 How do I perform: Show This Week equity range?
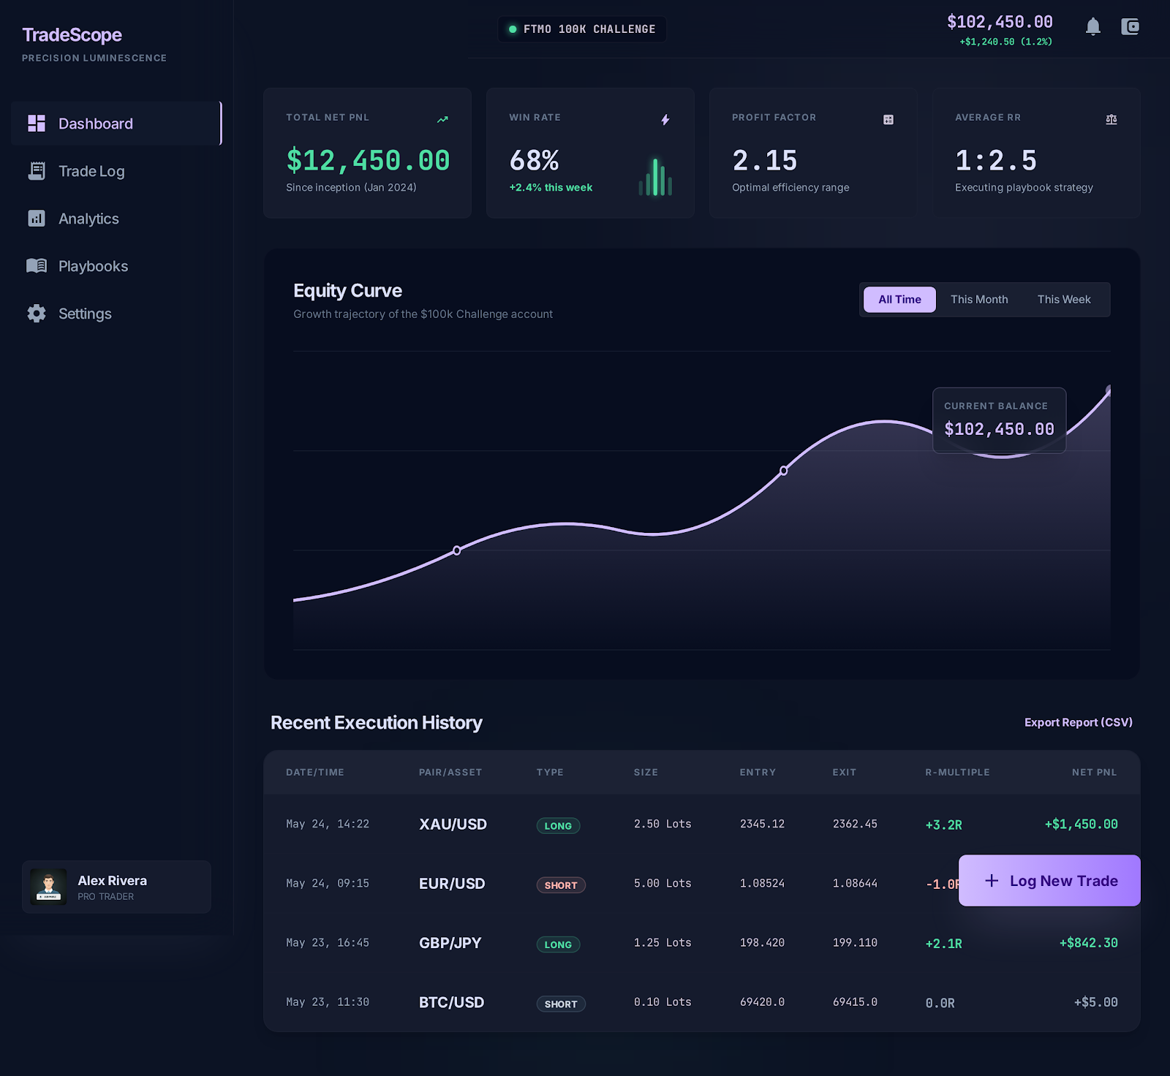[1063, 300]
